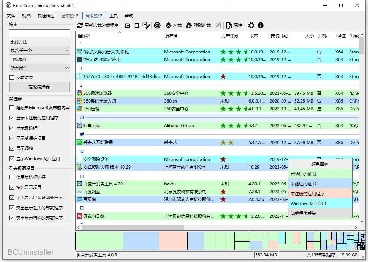Enable 使用复选框选择 checkbox

coord(12,177)
